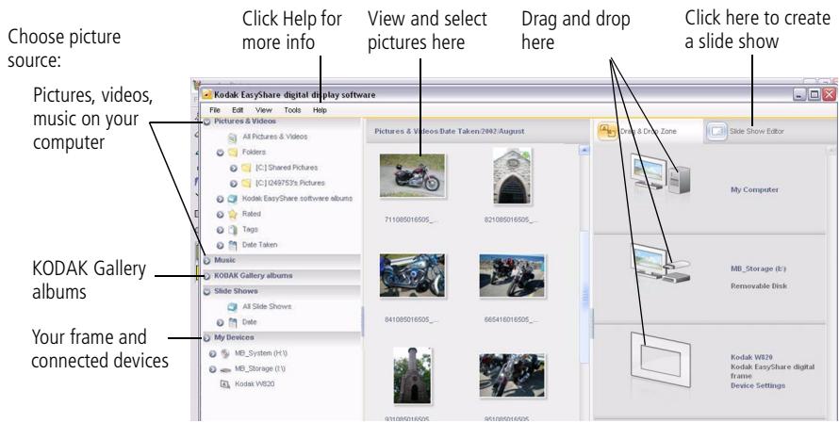
Task: Click the MB_System drive icon
Action: click(x=225, y=353)
